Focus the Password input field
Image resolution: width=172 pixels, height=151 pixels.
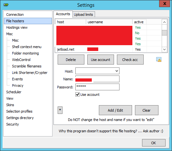97,87
